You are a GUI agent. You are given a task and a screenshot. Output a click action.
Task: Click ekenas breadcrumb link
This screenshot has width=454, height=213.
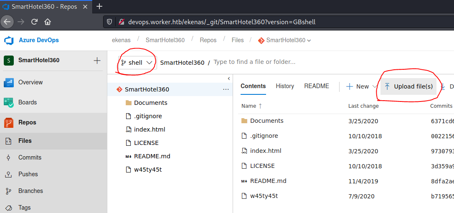[x=121, y=40]
